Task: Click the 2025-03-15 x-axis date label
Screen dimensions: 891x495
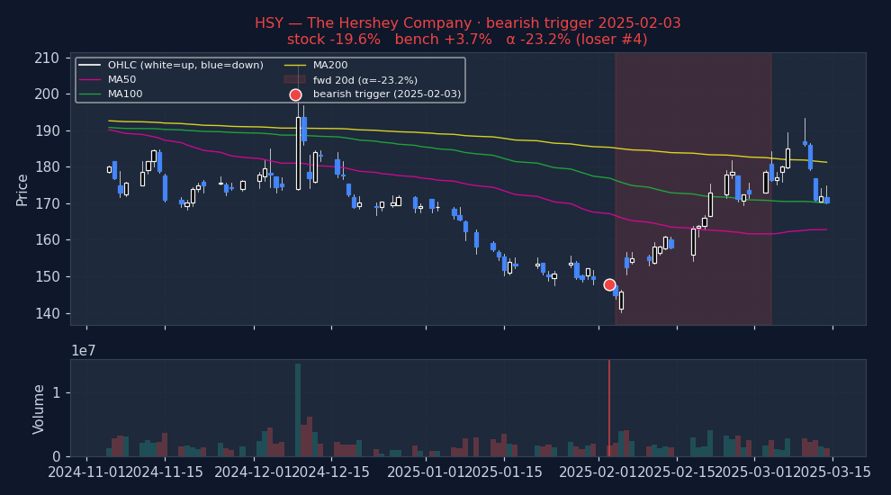Action: [x=832, y=472]
